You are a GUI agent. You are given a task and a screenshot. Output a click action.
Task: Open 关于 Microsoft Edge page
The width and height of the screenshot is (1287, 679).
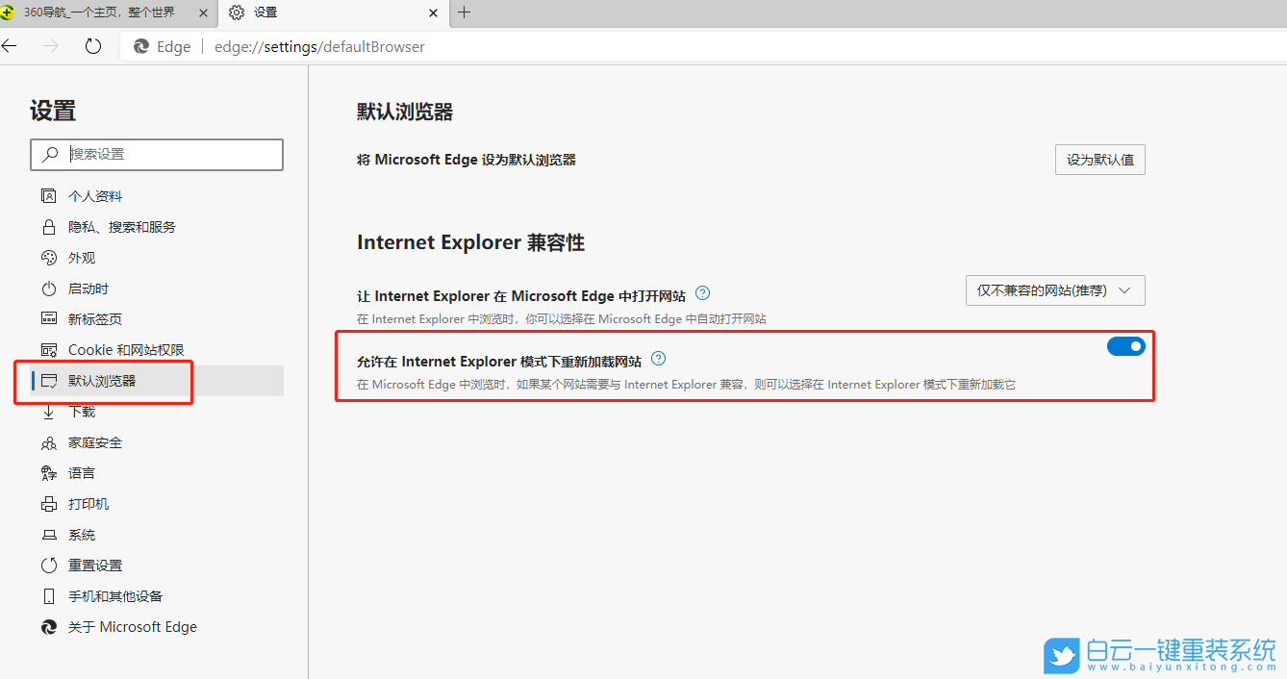(130, 626)
